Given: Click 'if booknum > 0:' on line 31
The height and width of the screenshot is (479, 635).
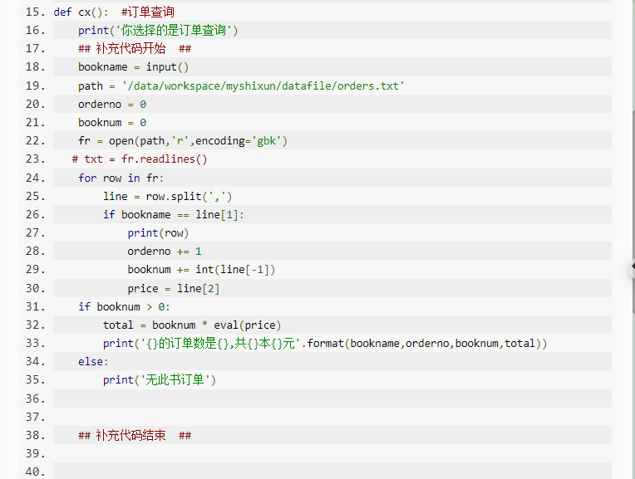Looking at the screenshot, I should pyautogui.click(x=124, y=306).
